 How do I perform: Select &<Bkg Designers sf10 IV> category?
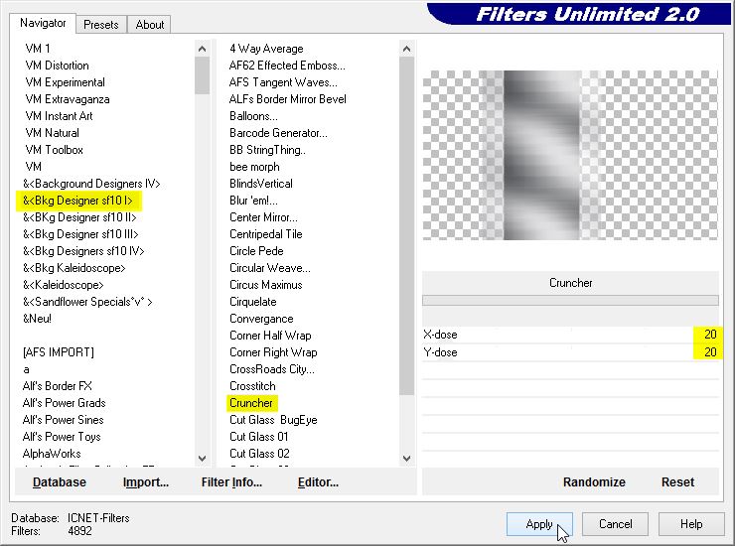(83, 251)
